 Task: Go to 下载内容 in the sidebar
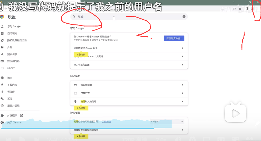[x=12, y=85]
